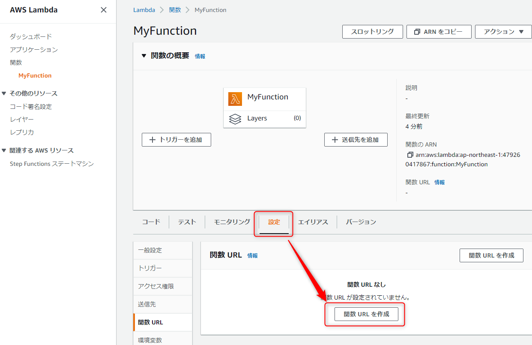Click the Layers (0) row
The width and height of the screenshot is (532, 345).
click(265, 119)
